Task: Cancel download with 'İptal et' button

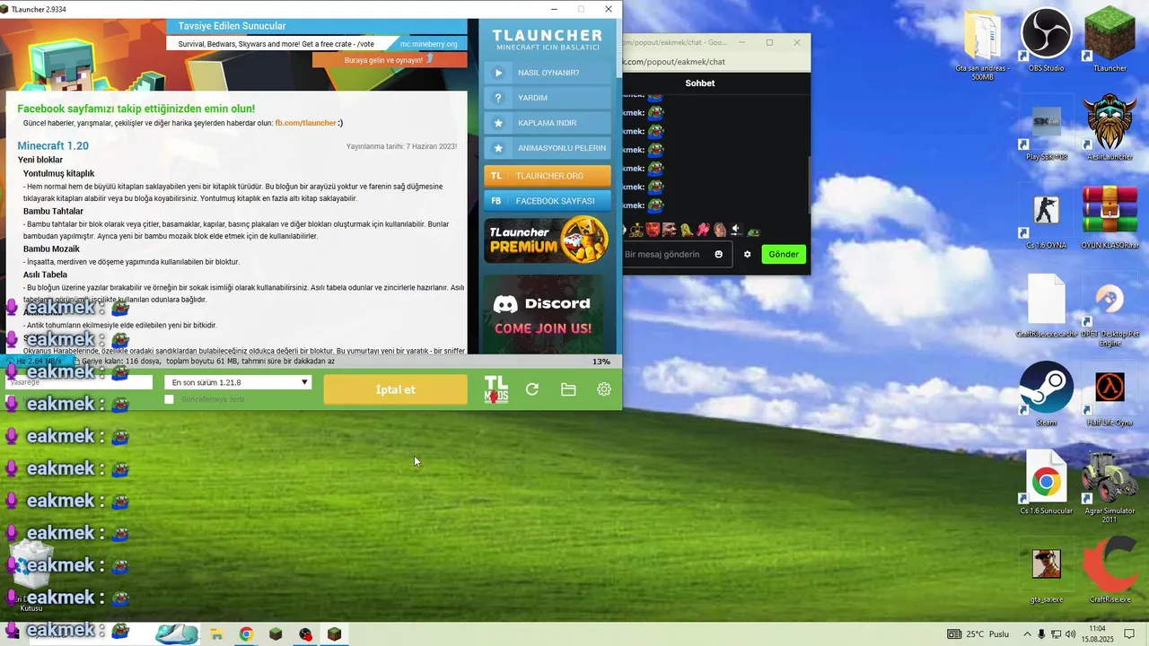Action: 396,389
